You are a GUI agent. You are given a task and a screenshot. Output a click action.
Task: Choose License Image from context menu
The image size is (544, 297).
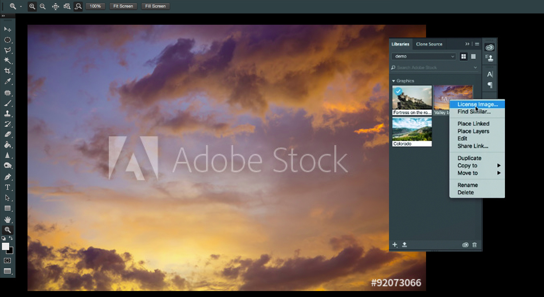[x=477, y=104]
